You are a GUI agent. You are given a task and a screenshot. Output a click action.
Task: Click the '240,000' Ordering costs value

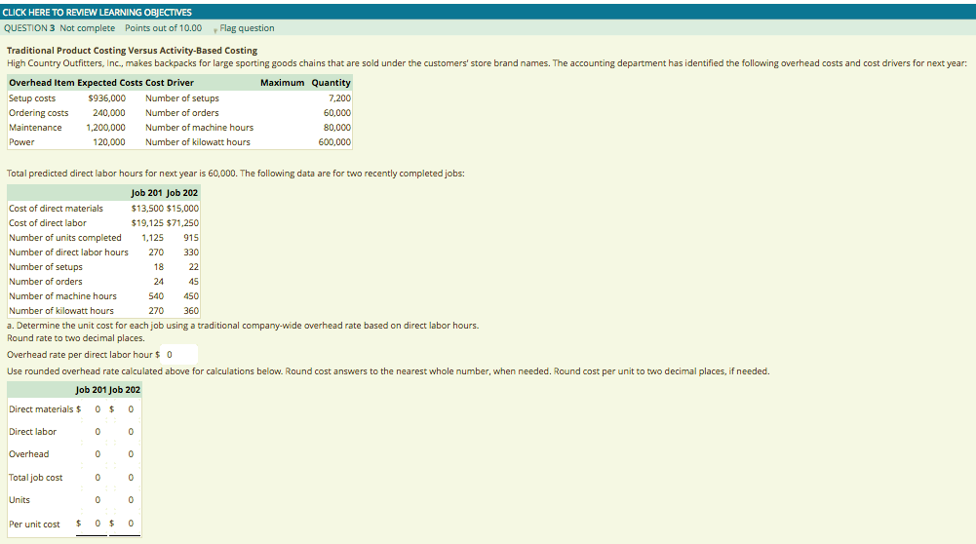click(x=109, y=113)
